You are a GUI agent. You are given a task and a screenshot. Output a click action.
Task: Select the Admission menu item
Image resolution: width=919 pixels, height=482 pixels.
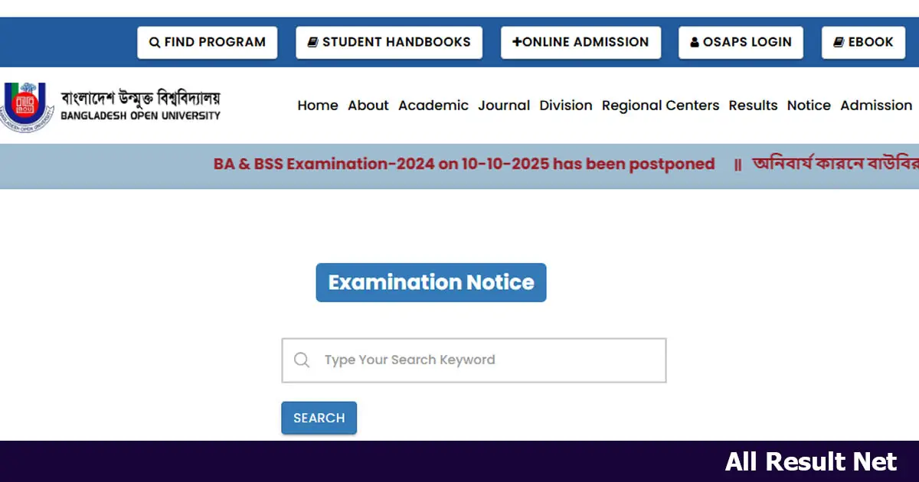(876, 106)
